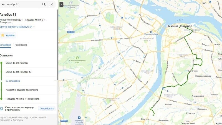Select the Остановки tab
The width and height of the screenshot is (222, 125).
point(5,45)
